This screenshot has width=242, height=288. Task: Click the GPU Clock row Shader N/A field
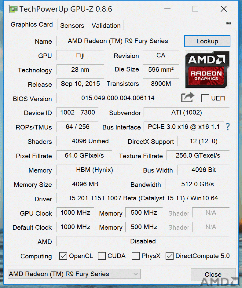coord(211,213)
